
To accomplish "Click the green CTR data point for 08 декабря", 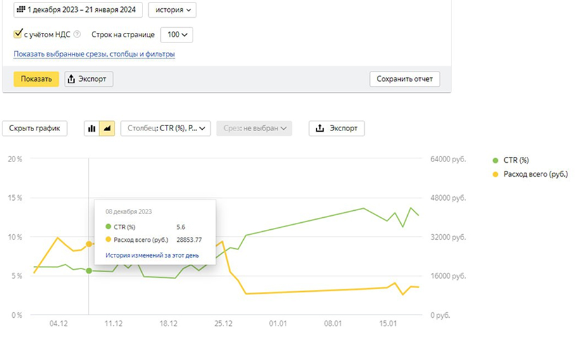I will tap(89, 271).
